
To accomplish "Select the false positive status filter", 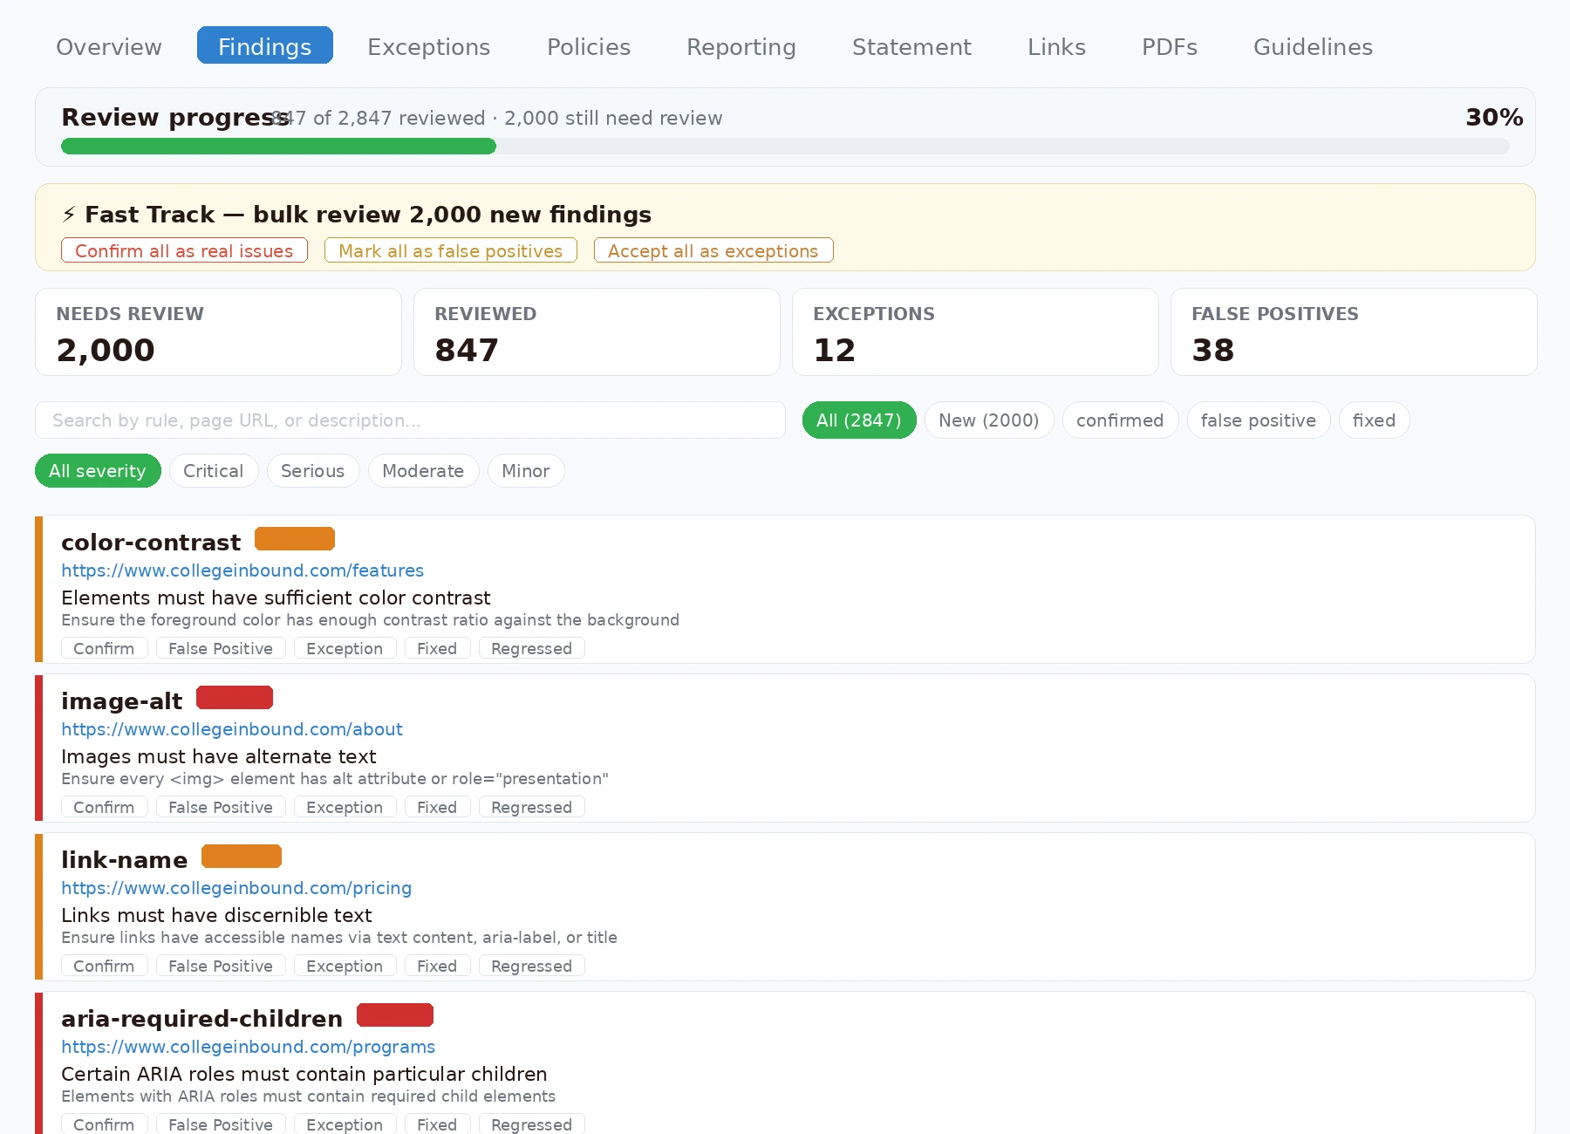I will [1257, 420].
